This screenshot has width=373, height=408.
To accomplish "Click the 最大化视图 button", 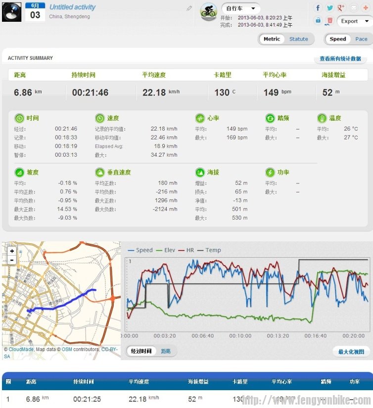I will (x=351, y=352).
